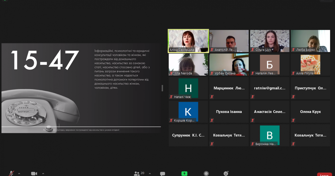Image resolution: width=335 pixels, height=176 pixels.
Task: Toggle the video camera icon
Action: (x=34, y=173)
